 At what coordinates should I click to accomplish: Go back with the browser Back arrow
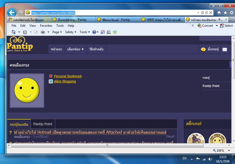pyautogui.click(x=12, y=12)
